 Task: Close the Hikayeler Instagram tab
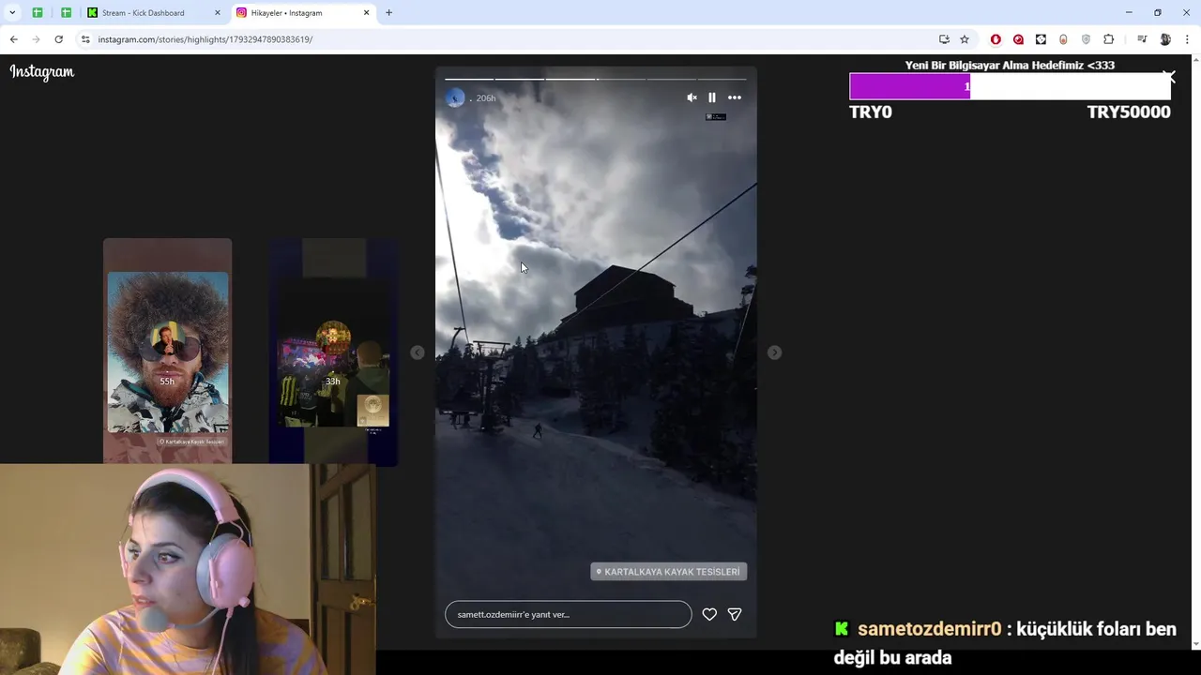[367, 13]
